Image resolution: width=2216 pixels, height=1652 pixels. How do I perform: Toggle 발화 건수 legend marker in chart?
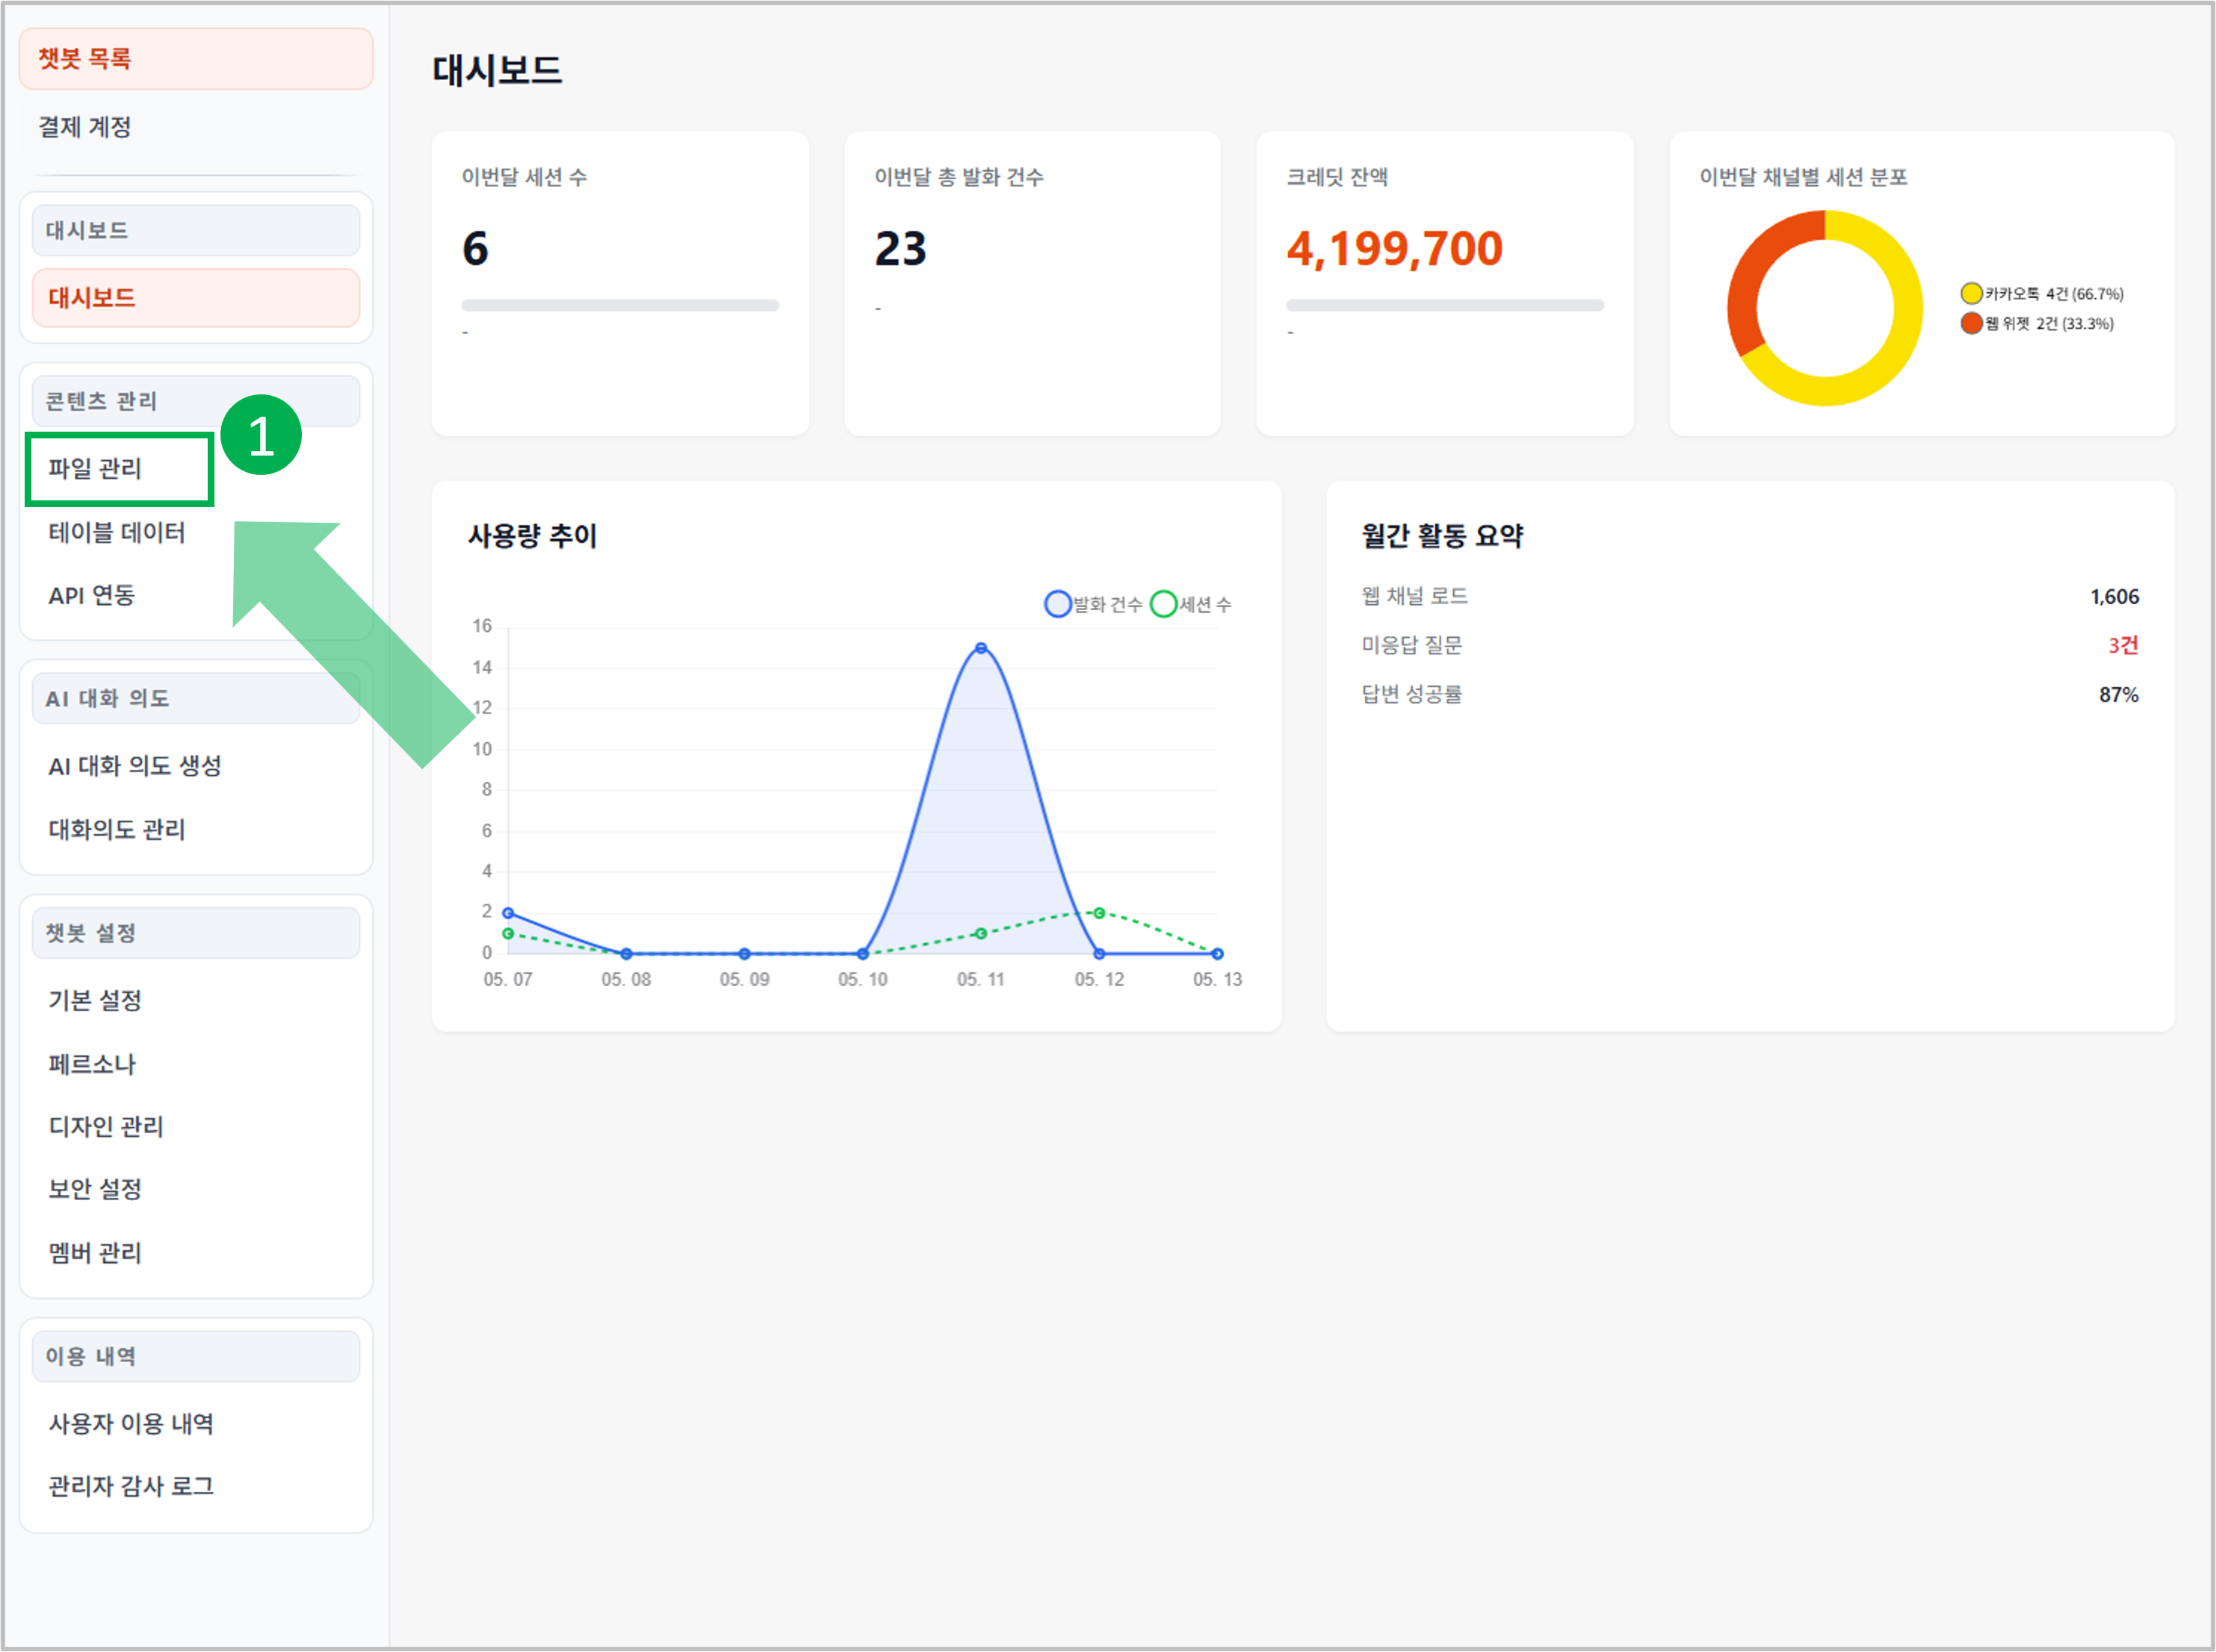point(1057,604)
